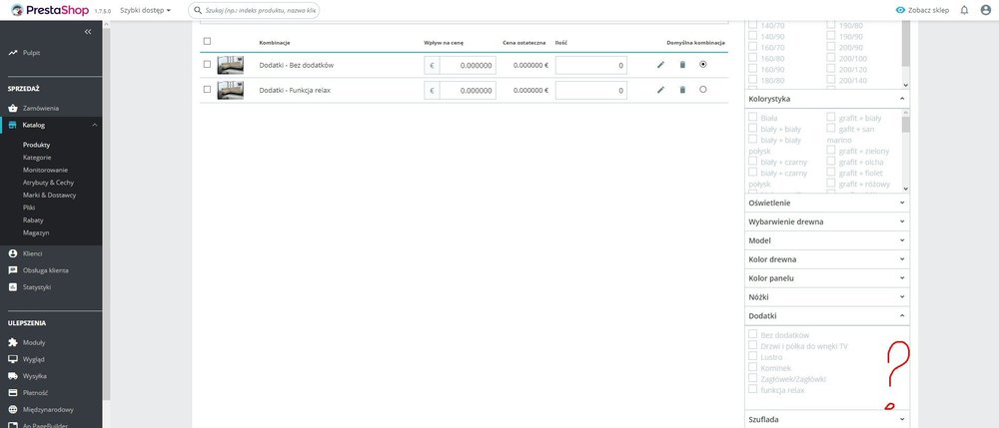Click quantity field for Funkcja relax
The width and height of the screenshot is (999, 428).
tap(590, 91)
